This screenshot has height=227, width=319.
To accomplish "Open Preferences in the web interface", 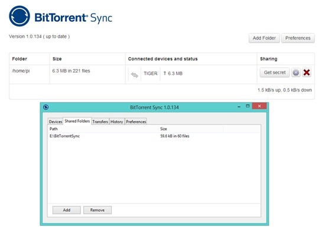I will 298,38.
